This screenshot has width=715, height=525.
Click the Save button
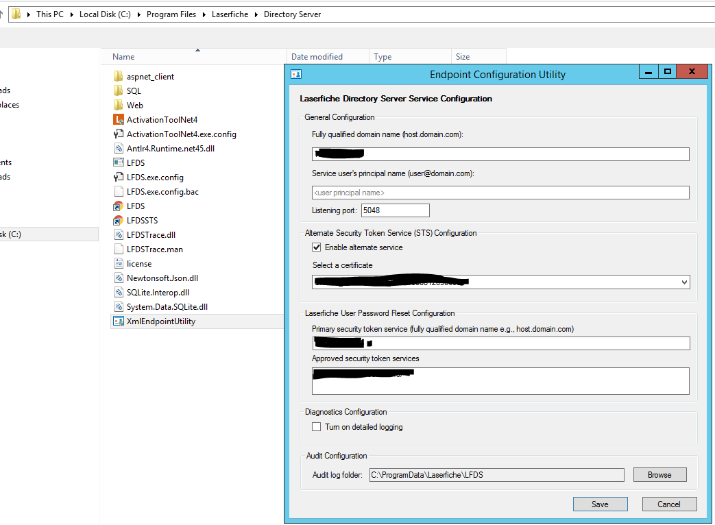600,504
